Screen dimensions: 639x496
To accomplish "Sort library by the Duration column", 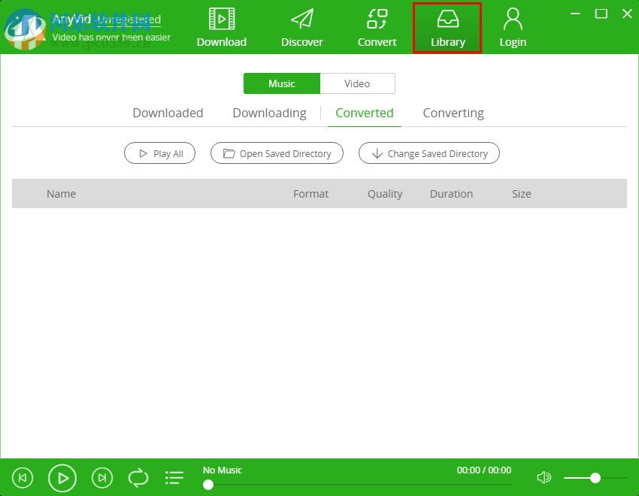I will (451, 194).
